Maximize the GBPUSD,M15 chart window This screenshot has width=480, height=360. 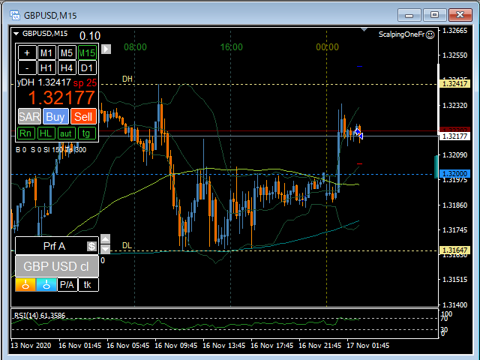(x=434, y=15)
